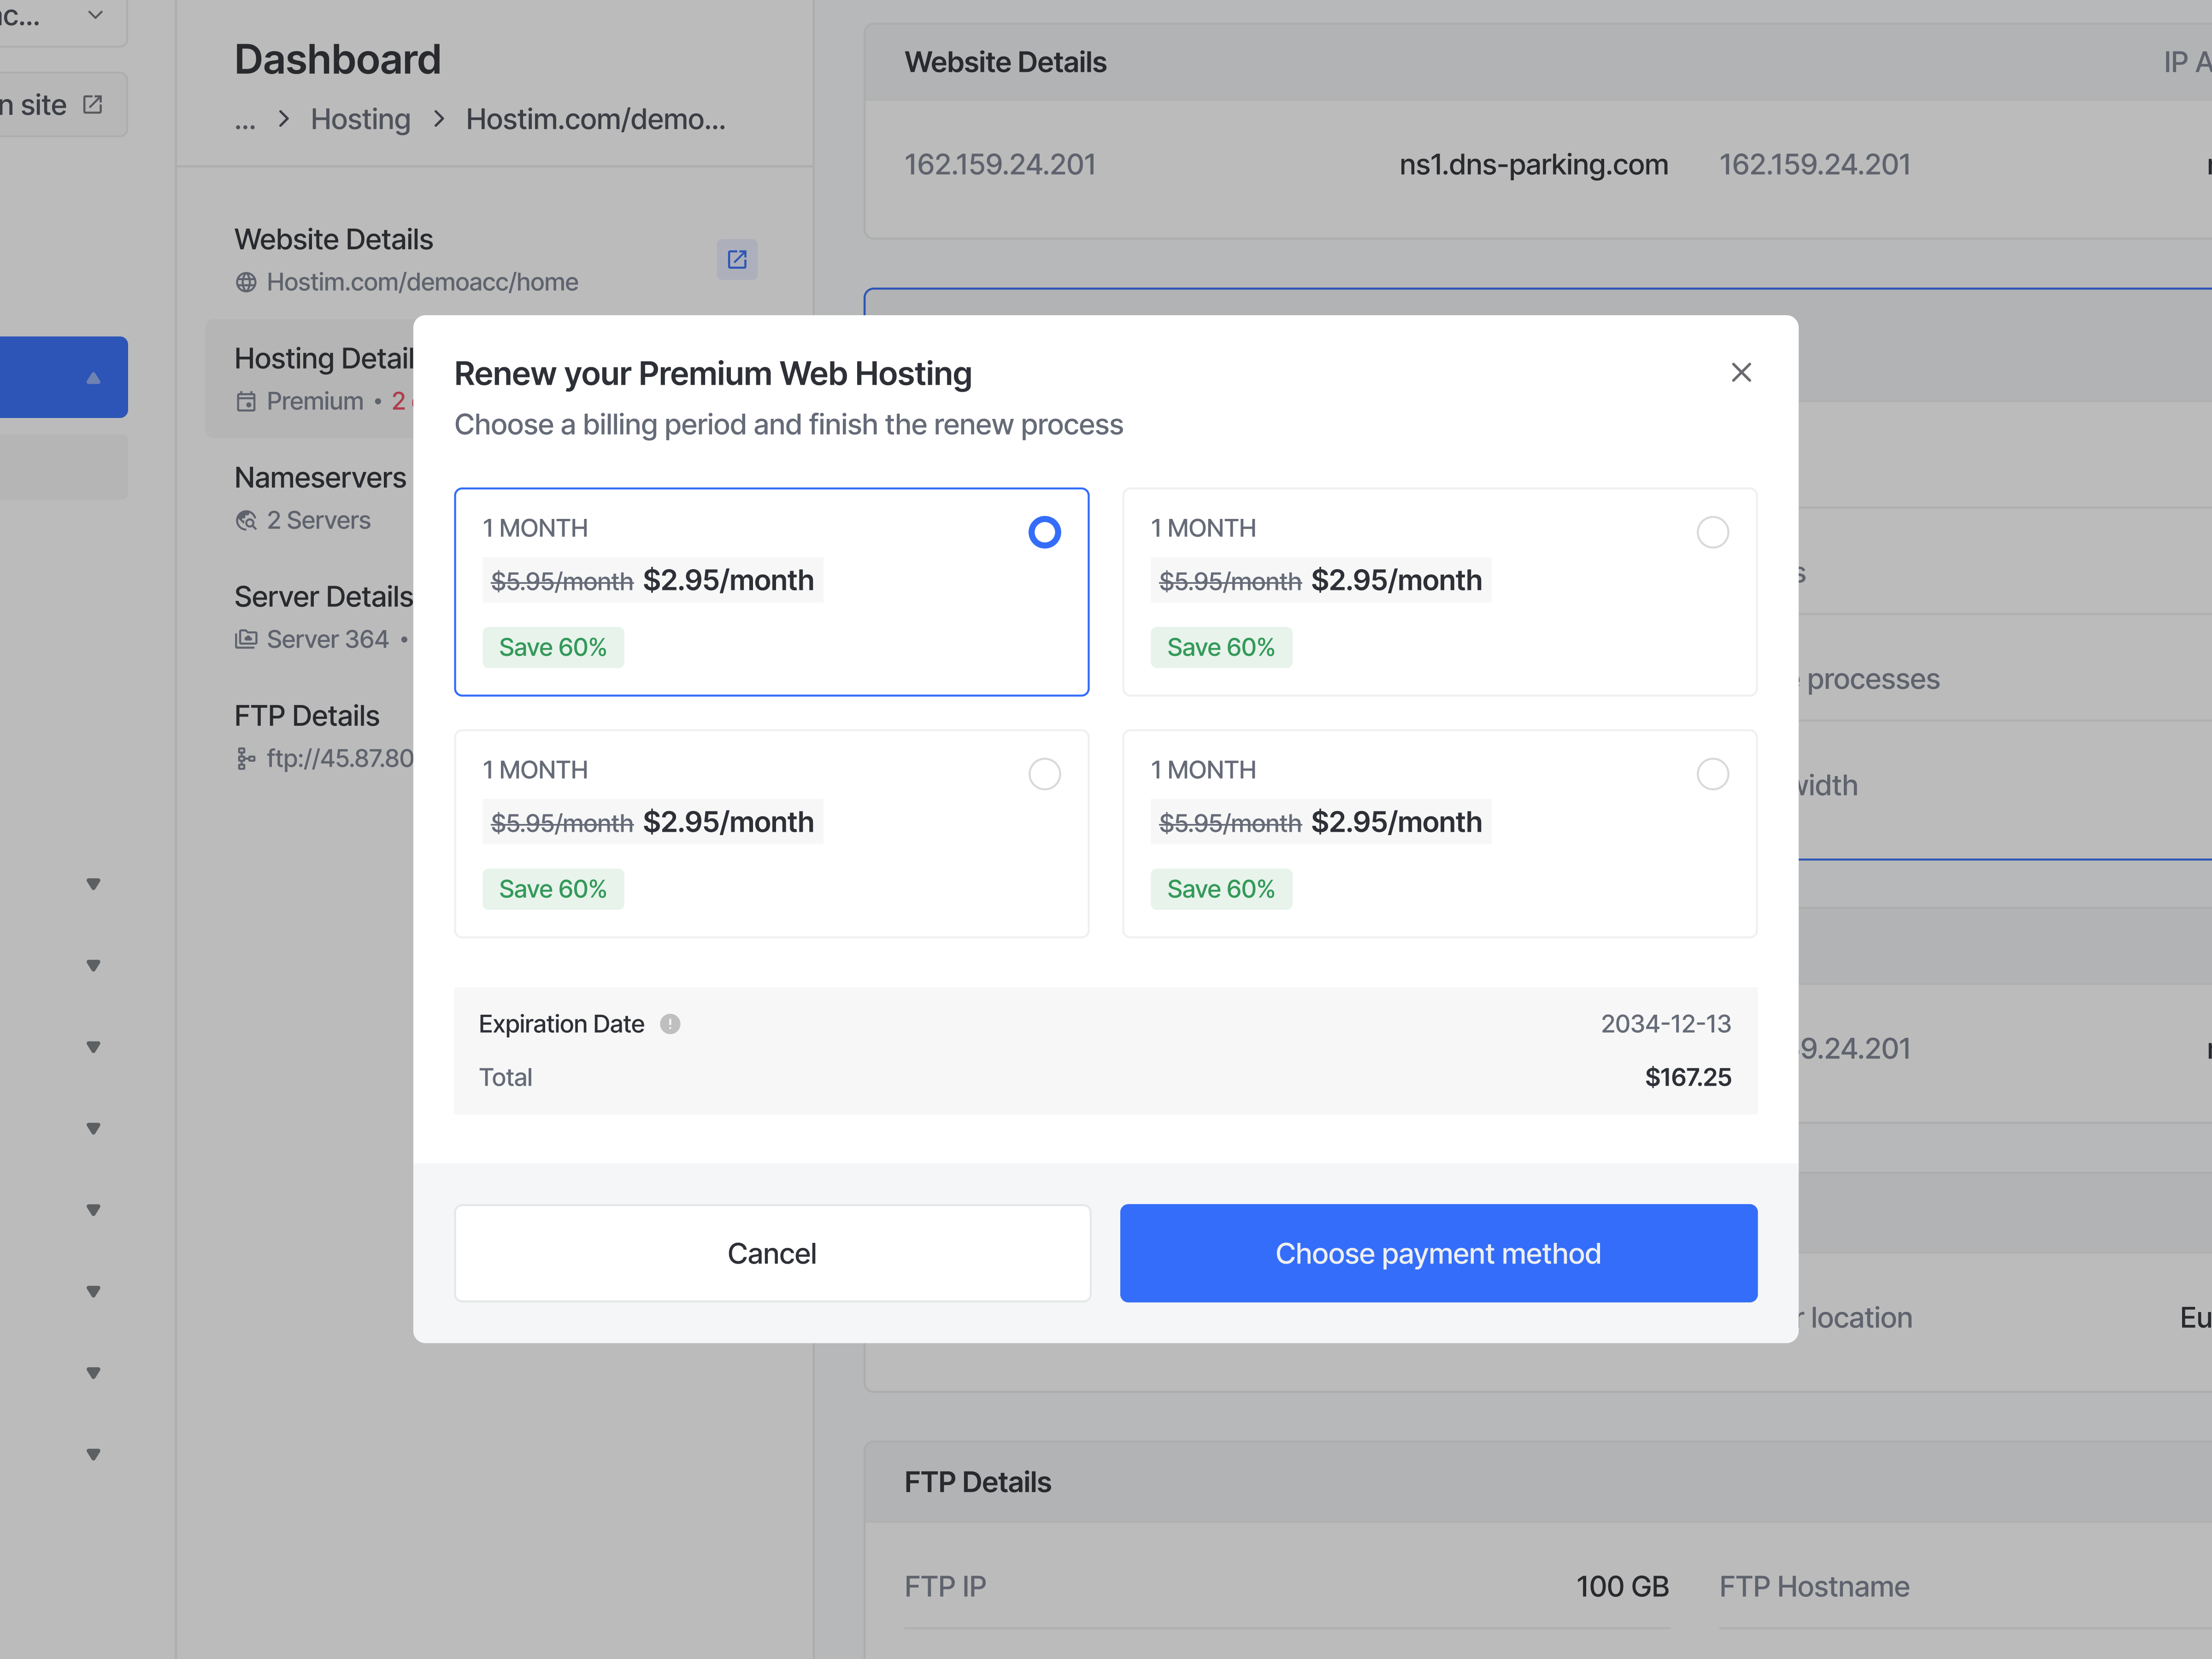
Task: Cancel the renewal dialog
Action: [772, 1253]
